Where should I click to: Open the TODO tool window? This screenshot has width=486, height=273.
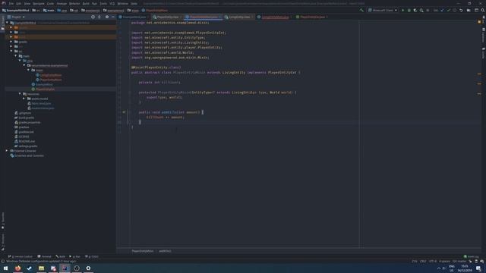[x=91, y=256]
